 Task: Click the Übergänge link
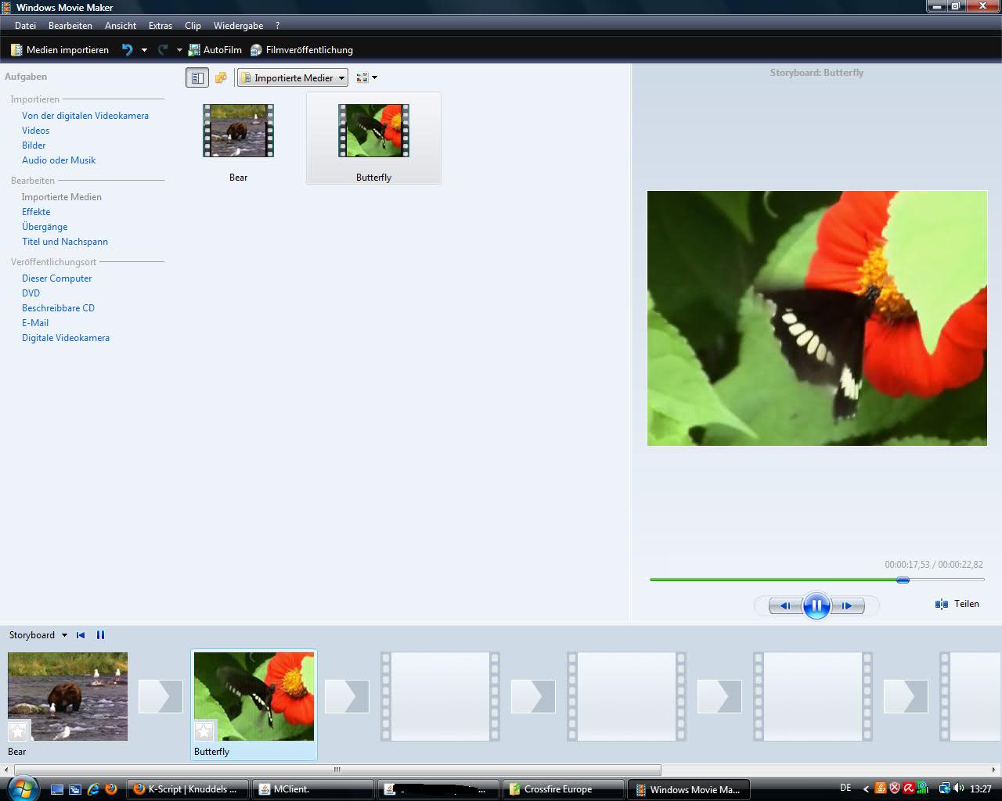pyautogui.click(x=45, y=227)
